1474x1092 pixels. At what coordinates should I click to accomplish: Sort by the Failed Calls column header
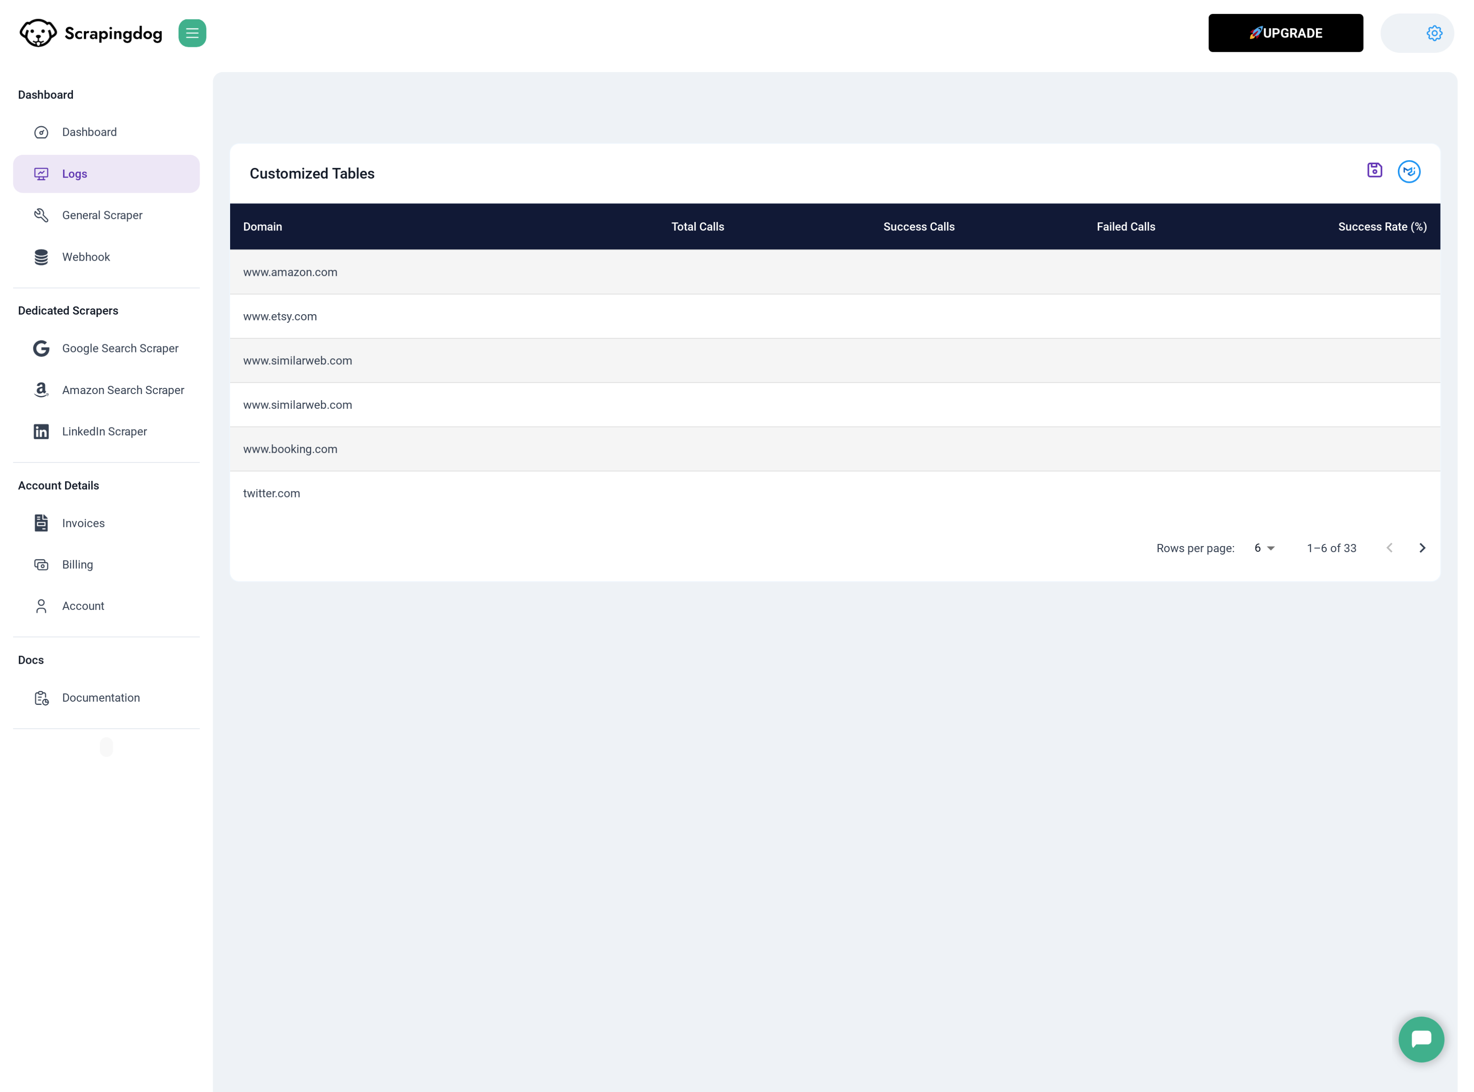(x=1125, y=227)
